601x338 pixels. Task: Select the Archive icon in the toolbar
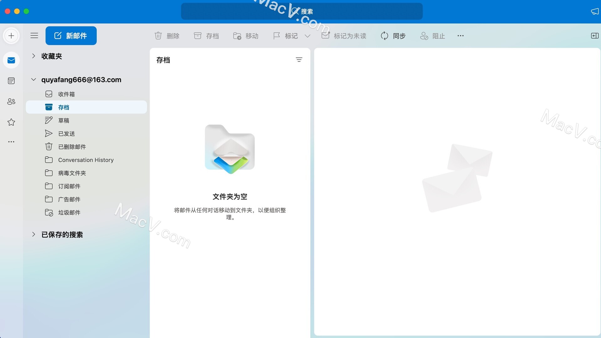click(198, 36)
